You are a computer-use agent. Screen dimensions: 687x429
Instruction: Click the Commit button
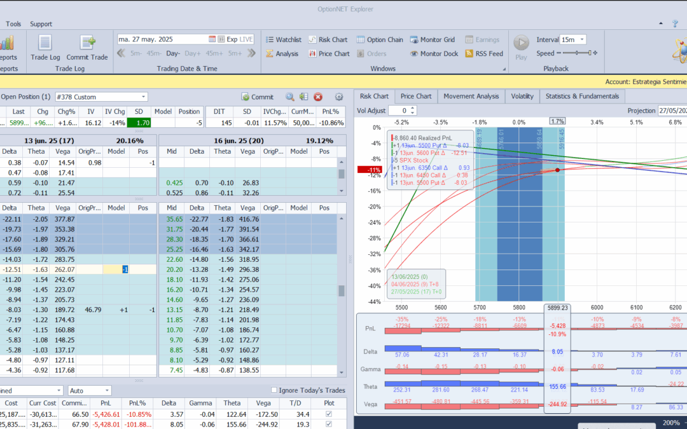[258, 97]
